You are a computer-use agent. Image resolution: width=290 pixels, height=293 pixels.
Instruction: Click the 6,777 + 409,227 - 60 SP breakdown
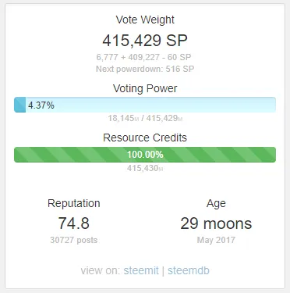(x=143, y=57)
